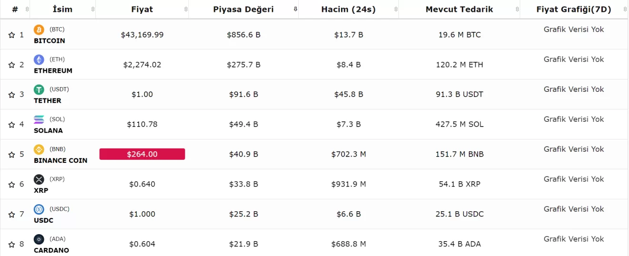
Task: Sort by the Piyasa Değeri column arrow
Action: tap(295, 10)
